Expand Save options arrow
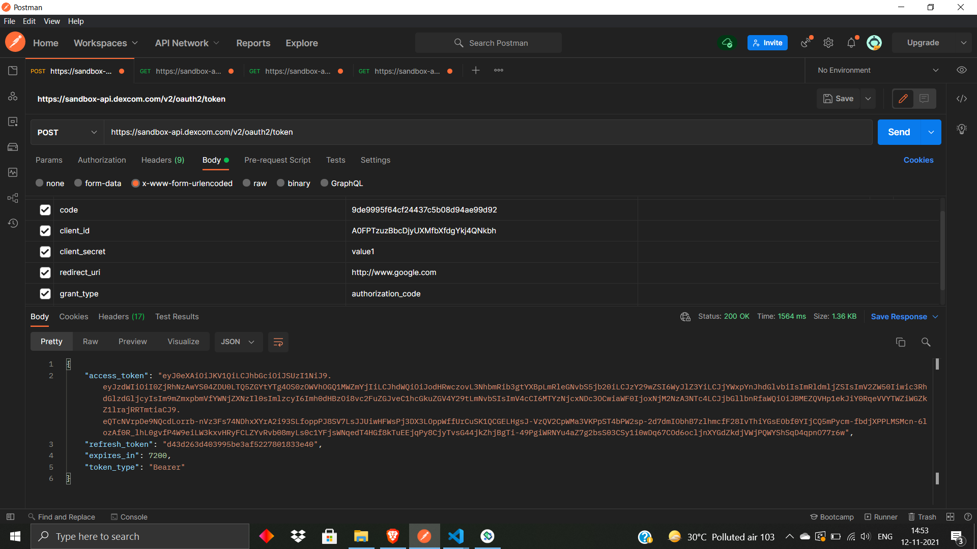The height and width of the screenshot is (549, 977). pos(868,99)
